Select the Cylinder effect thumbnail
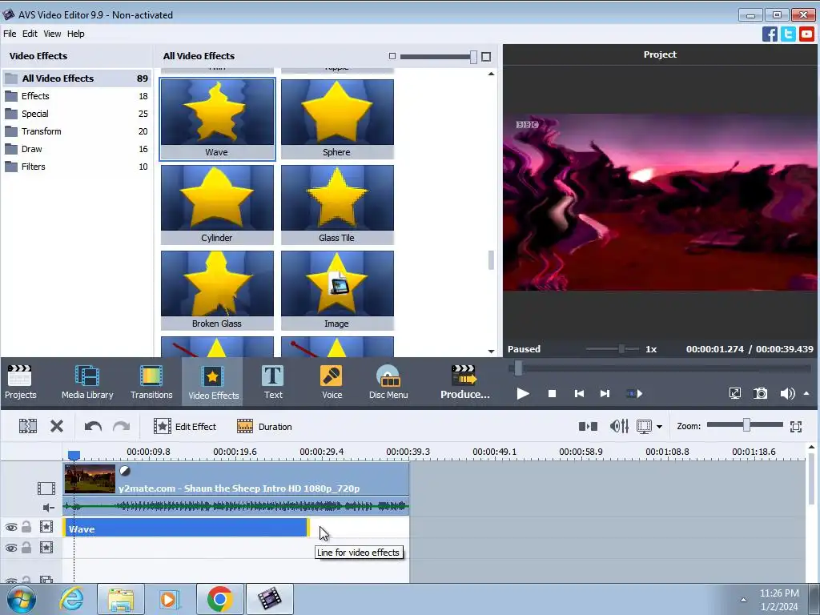Screen dimensions: 820x615 217,204
